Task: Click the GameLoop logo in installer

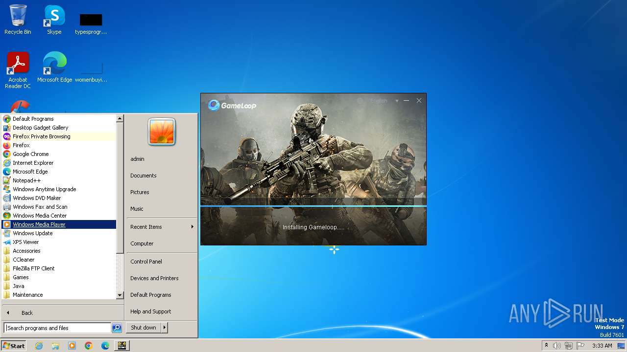Action: 232,105
